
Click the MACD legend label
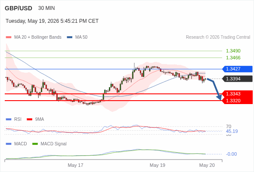(21, 144)
